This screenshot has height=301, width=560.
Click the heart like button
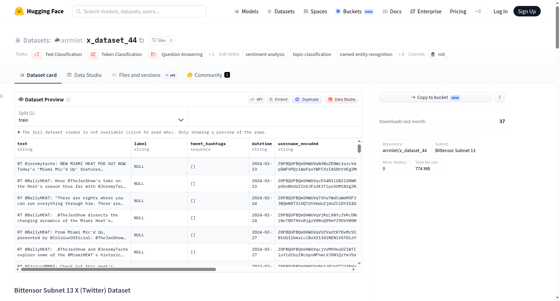[x=159, y=40]
